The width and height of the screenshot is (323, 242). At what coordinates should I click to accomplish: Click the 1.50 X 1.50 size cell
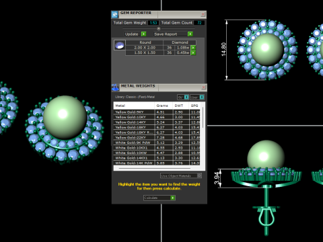coord(145,52)
